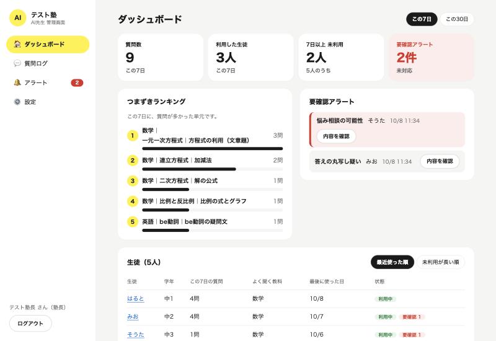
Task: Open the アラート menu item
Action: click(48, 82)
